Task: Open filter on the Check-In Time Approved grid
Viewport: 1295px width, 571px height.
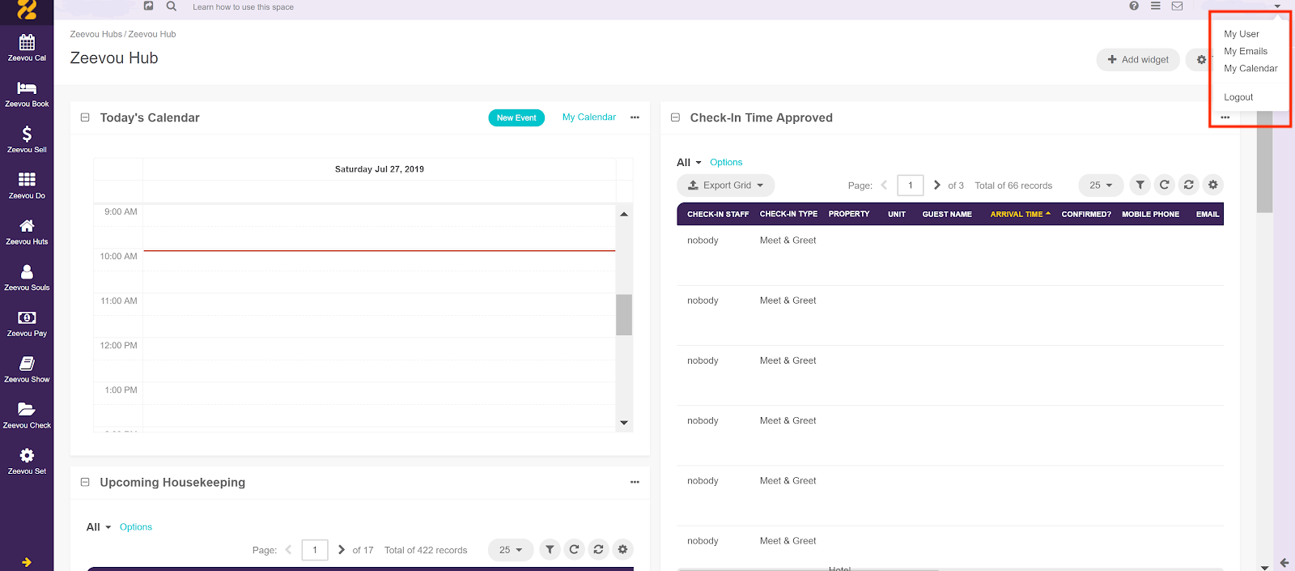Action: tap(1140, 185)
